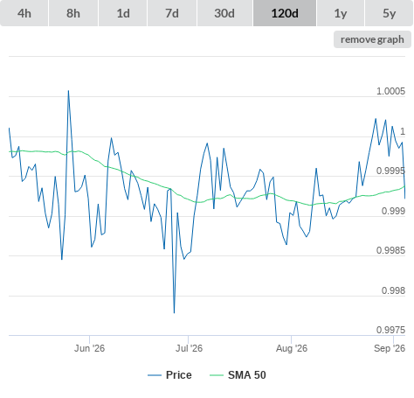Viewport: 414px width, 398px height.
Task: Click the Aug '26 axis label
Action: [292, 348]
